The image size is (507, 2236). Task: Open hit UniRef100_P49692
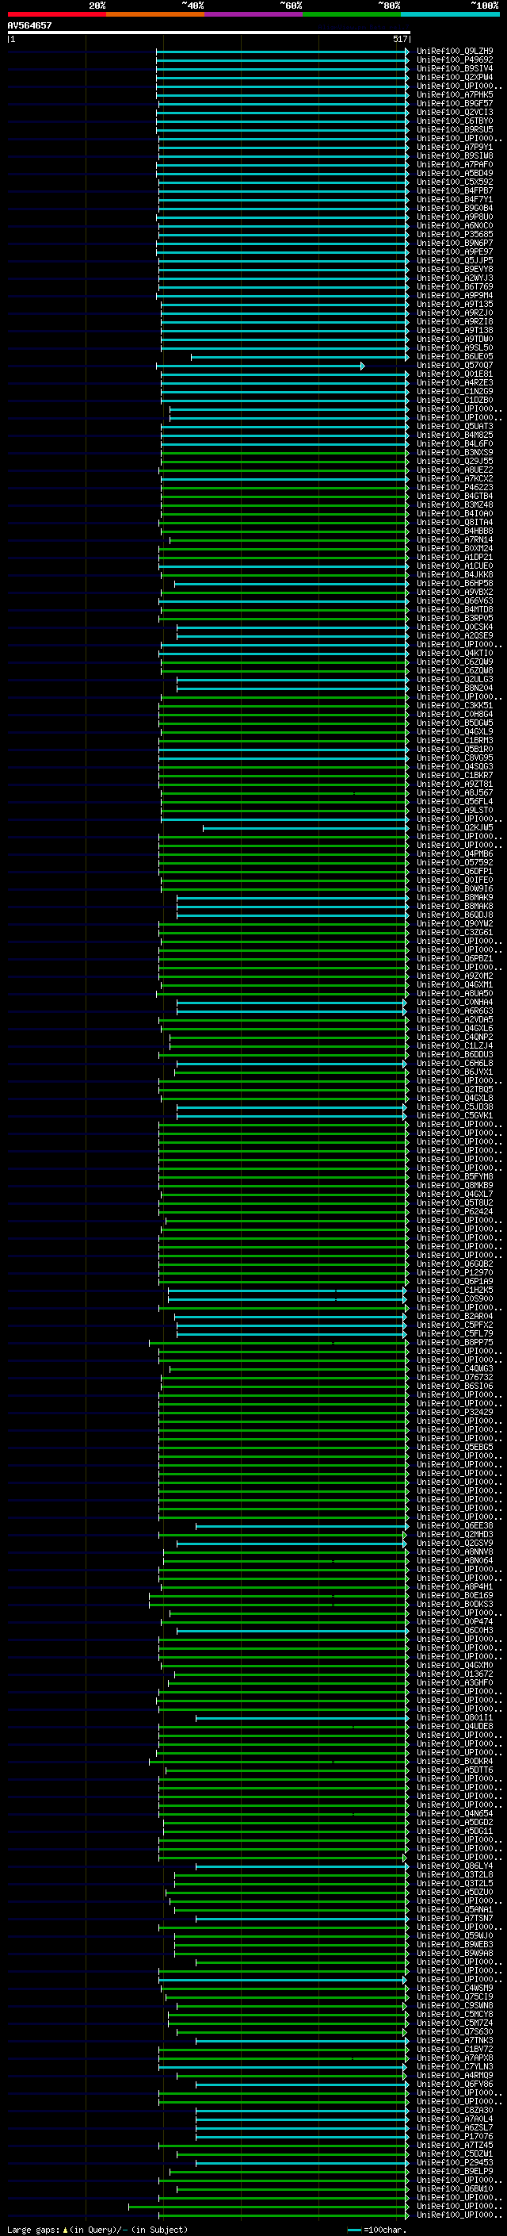point(455,60)
